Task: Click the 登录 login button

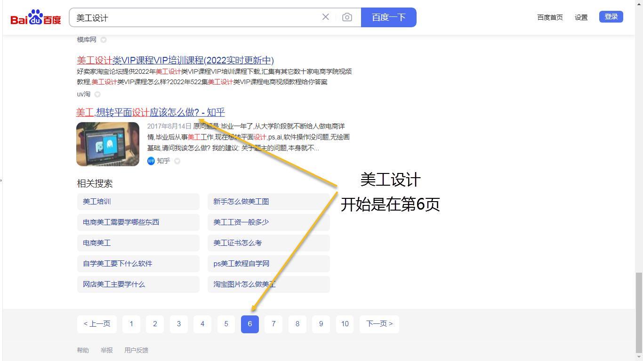Action: 611,16
